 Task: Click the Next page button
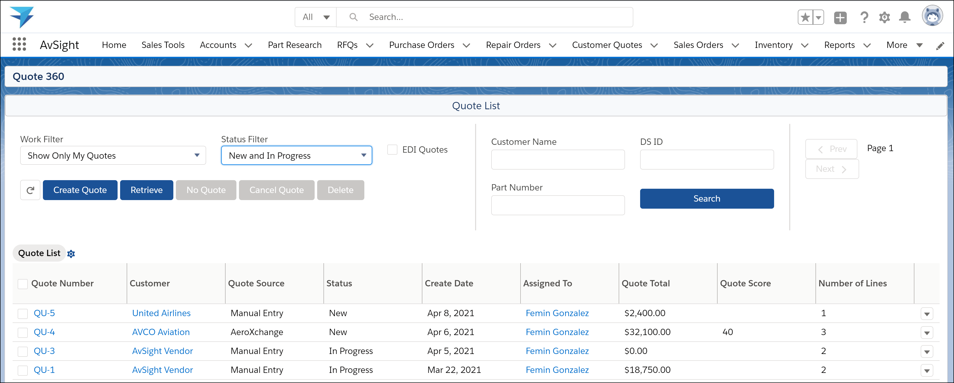[x=832, y=169]
